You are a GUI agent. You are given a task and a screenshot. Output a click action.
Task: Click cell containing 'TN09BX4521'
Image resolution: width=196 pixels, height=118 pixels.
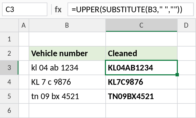coord(141,96)
